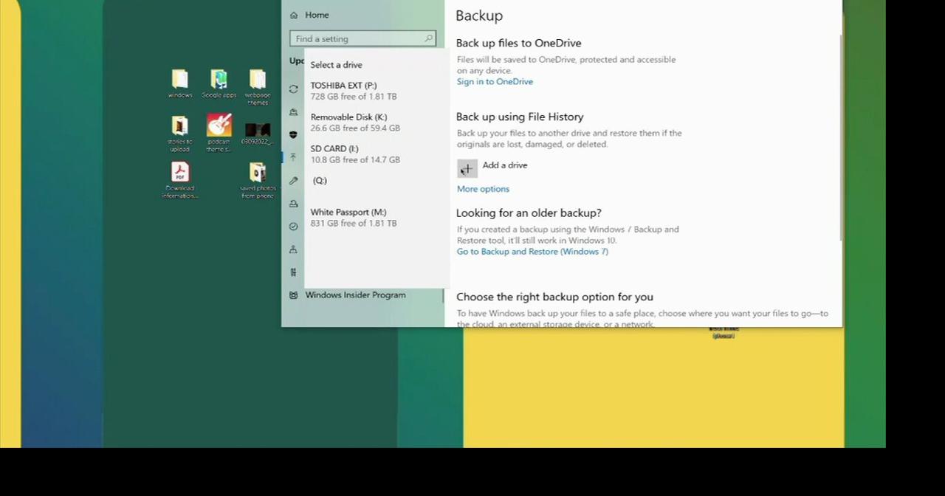Open the Delivery Optimization icon
This screenshot has width=945, height=496.
click(x=293, y=112)
